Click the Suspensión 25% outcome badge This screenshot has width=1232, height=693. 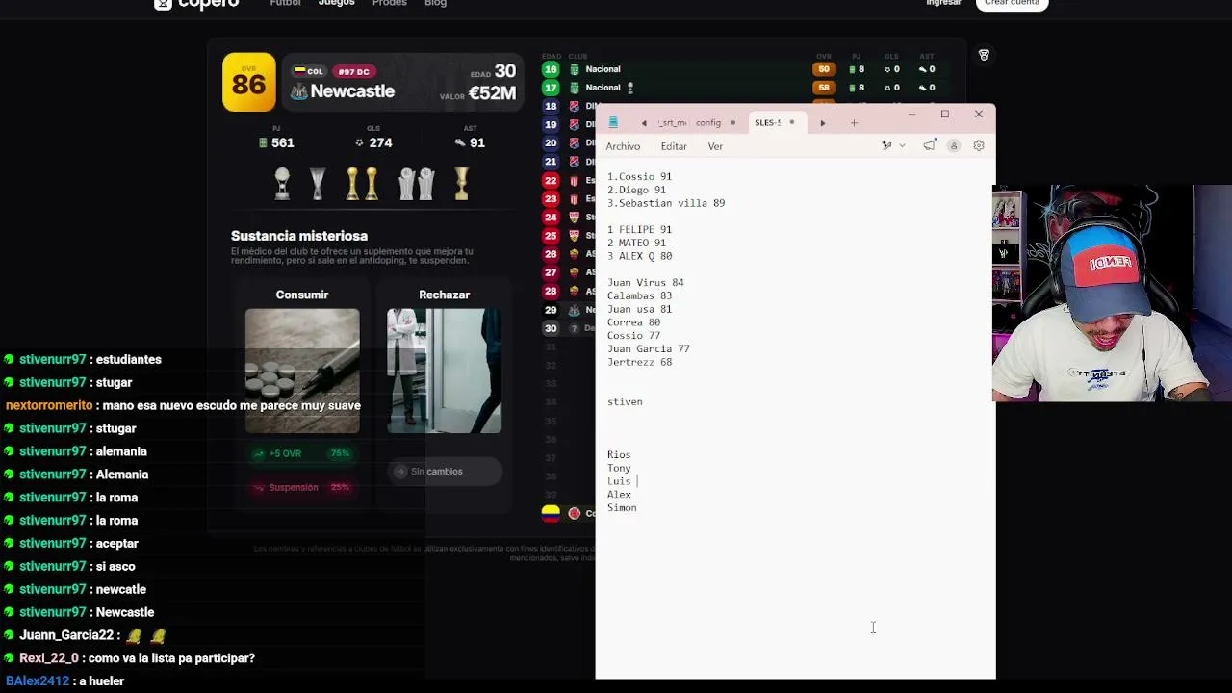tap(302, 487)
